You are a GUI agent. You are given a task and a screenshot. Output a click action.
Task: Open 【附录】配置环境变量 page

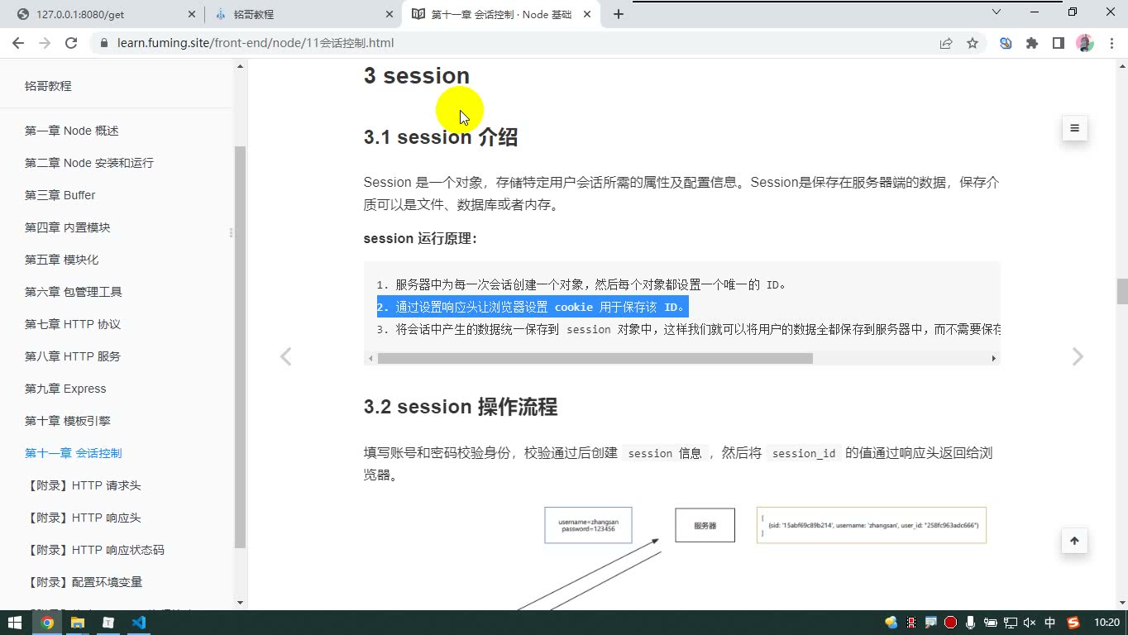click(x=84, y=582)
